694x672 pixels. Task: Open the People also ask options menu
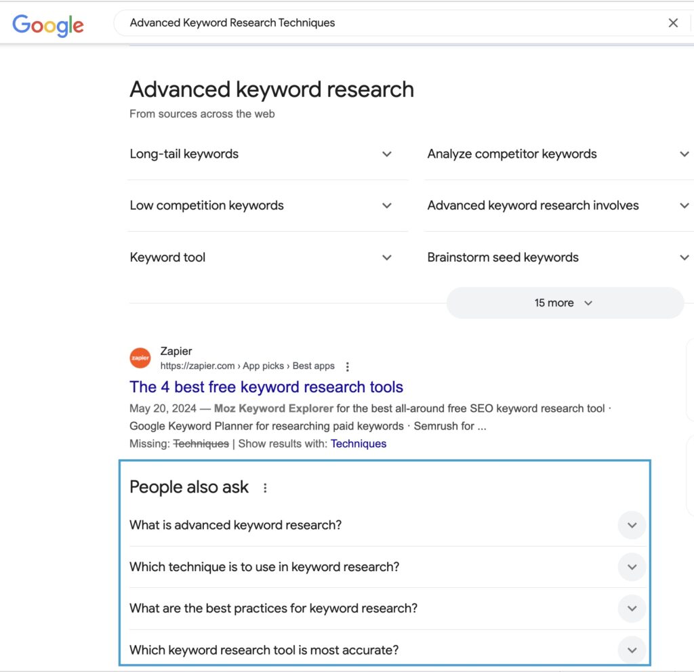point(265,487)
